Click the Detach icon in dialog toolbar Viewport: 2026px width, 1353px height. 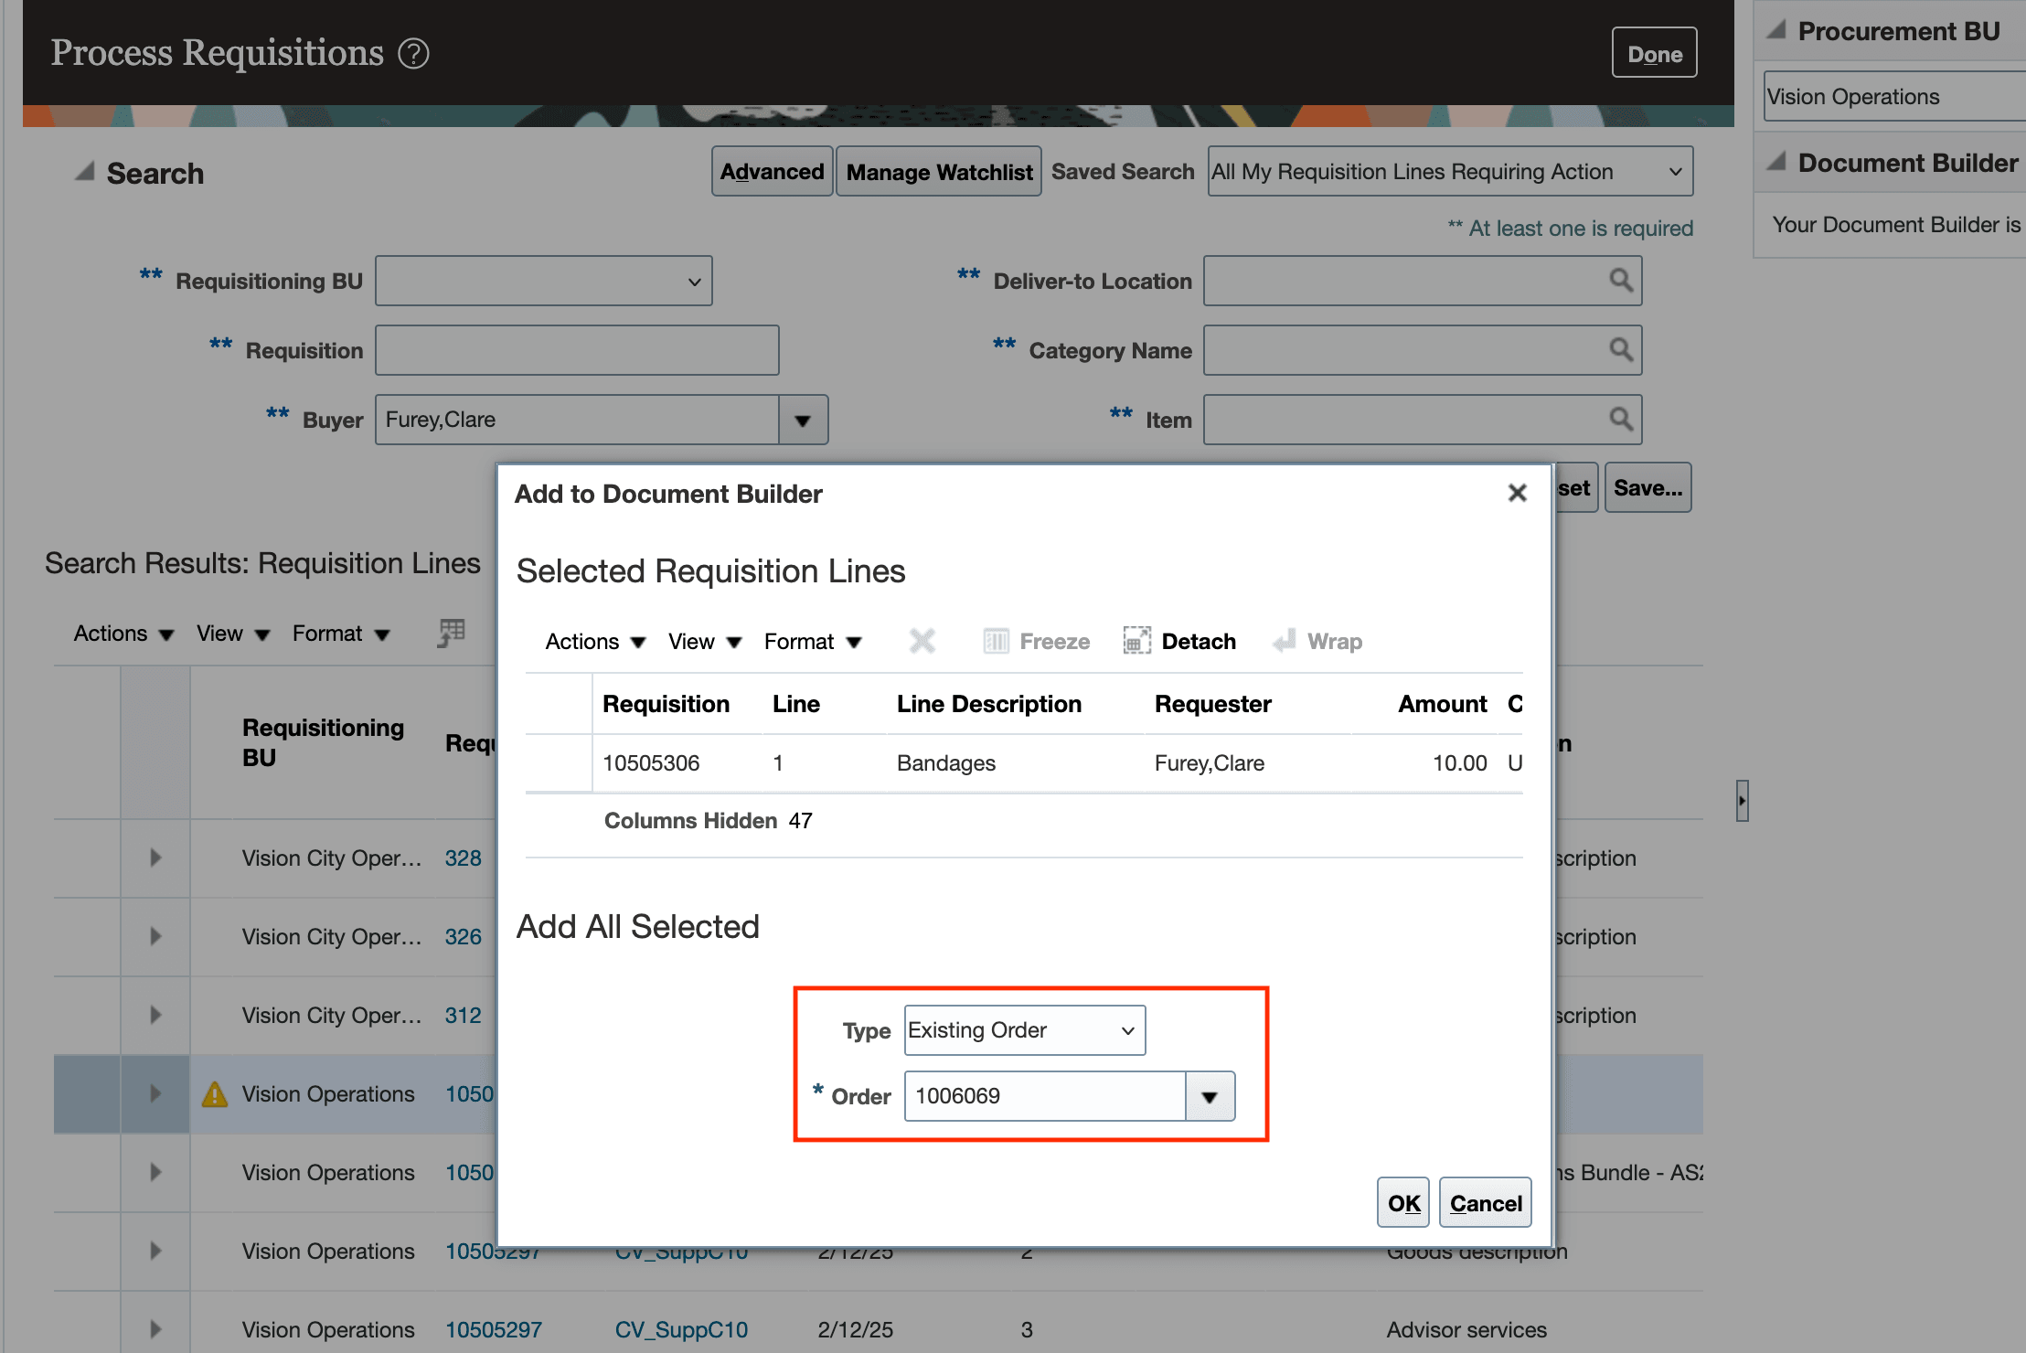1136,641
